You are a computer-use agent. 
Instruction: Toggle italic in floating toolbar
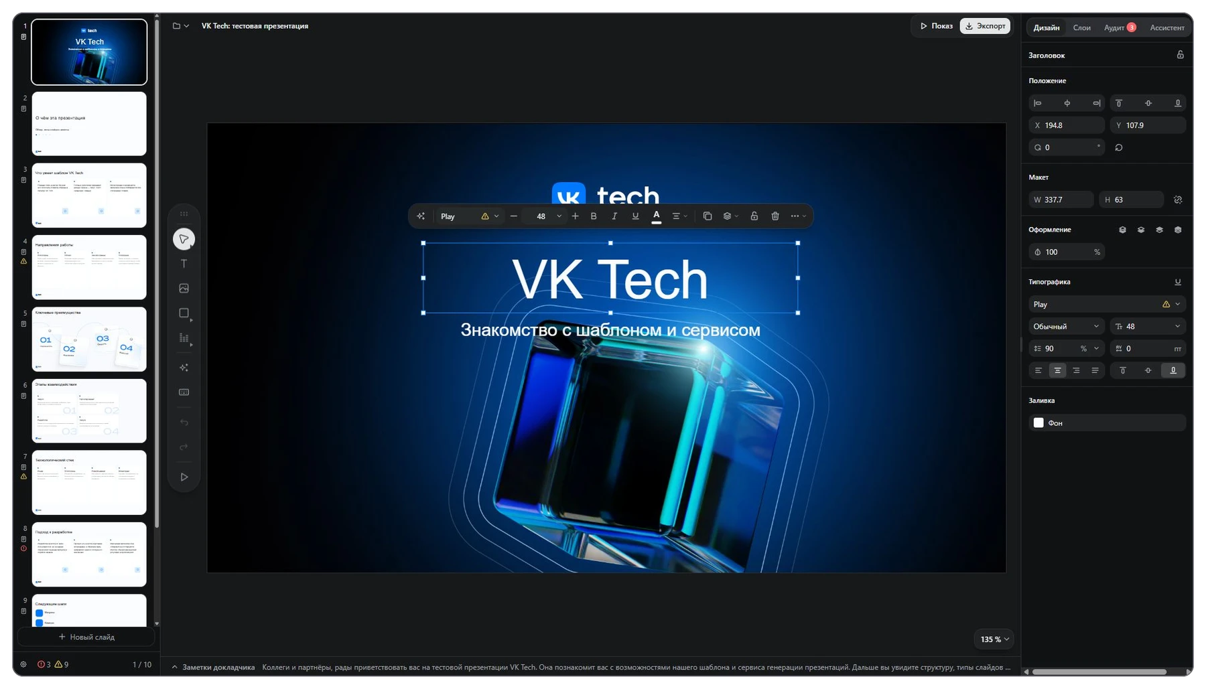click(614, 216)
